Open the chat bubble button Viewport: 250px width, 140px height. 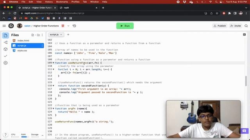[x=244, y=131]
